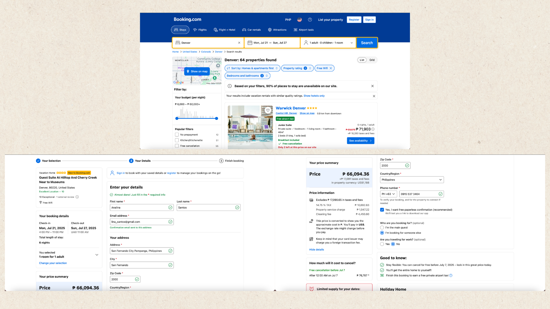
Task: Click info icon beside free airport taxi note
Action: click(x=451, y=276)
